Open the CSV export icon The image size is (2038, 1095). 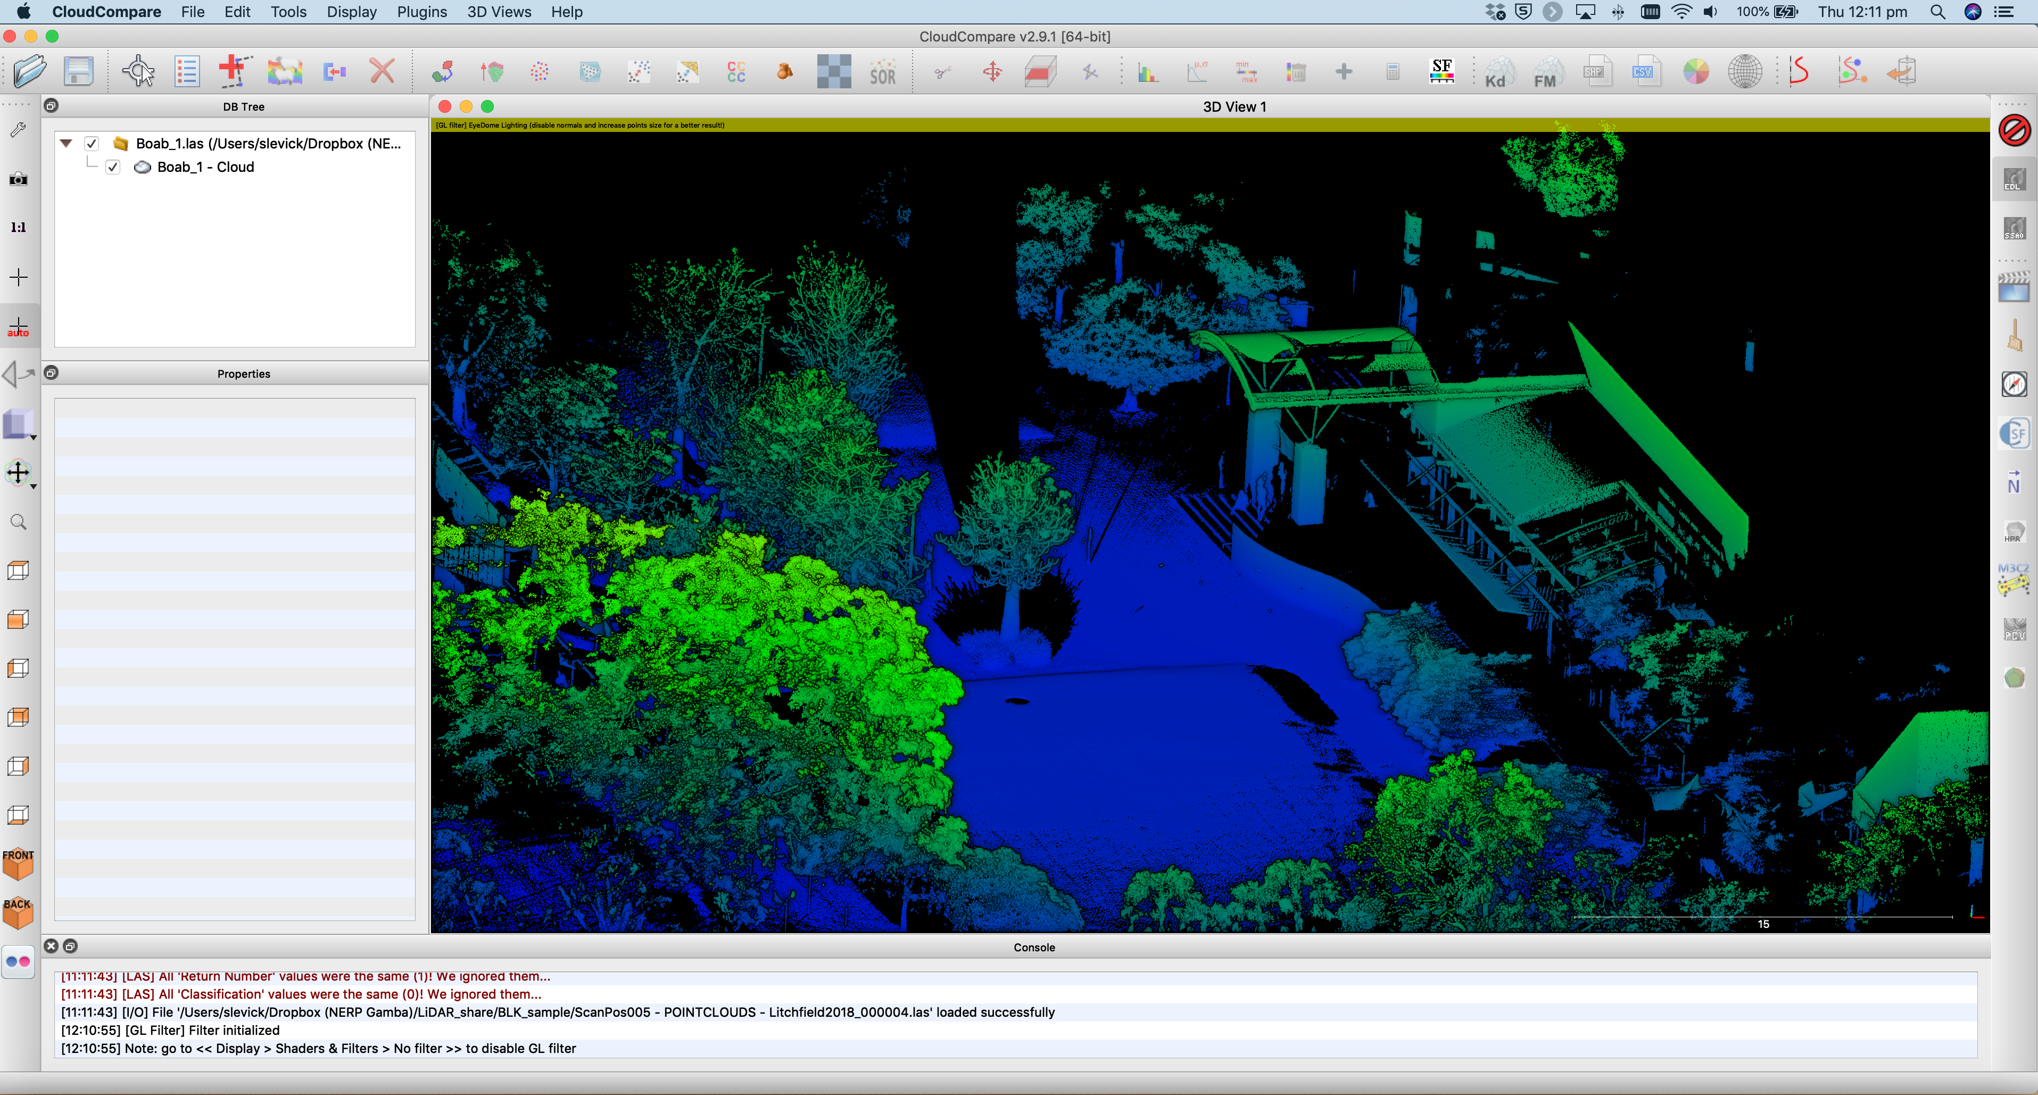tap(1646, 72)
